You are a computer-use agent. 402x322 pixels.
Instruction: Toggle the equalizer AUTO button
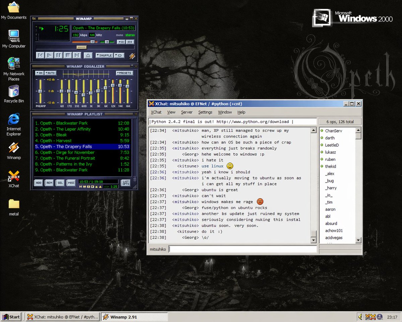coord(50,73)
